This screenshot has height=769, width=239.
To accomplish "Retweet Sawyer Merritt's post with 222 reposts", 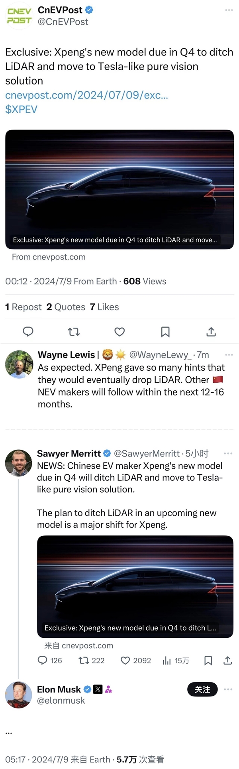I will pyautogui.click(x=84, y=661).
